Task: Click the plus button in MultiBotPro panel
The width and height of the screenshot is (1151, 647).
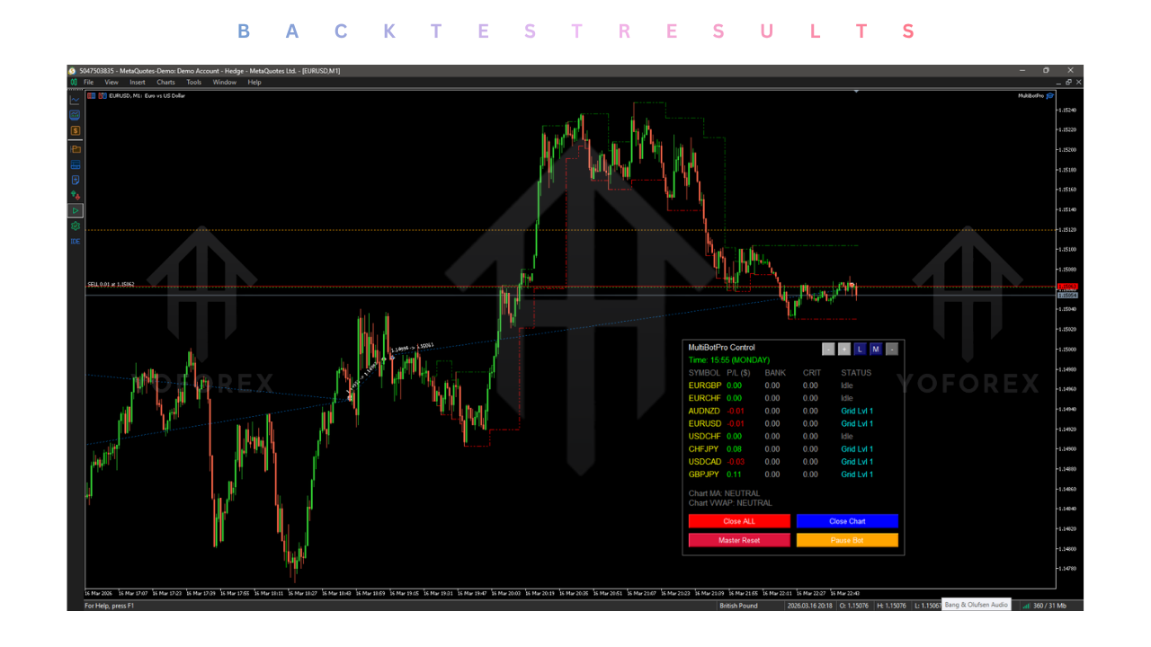Action: (x=844, y=350)
